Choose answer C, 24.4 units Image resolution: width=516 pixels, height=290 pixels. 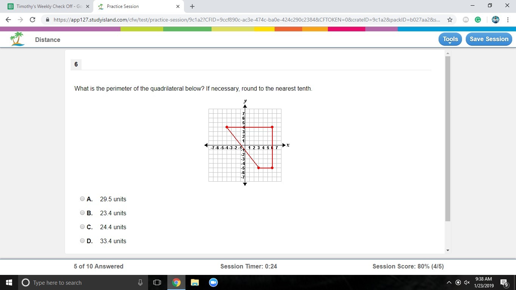(82, 227)
